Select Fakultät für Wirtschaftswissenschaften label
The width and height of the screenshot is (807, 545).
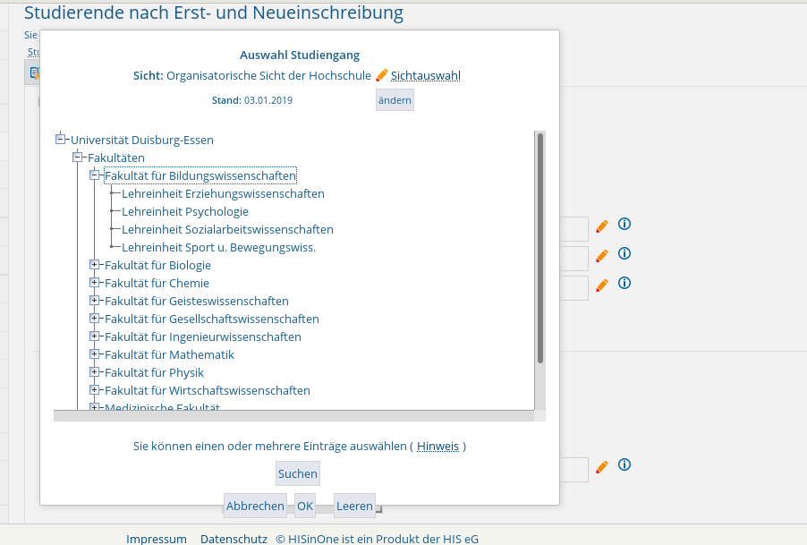click(208, 390)
